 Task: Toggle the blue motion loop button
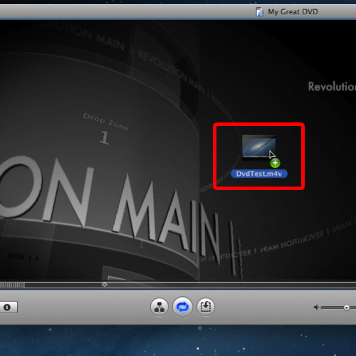(x=182, y=307)
